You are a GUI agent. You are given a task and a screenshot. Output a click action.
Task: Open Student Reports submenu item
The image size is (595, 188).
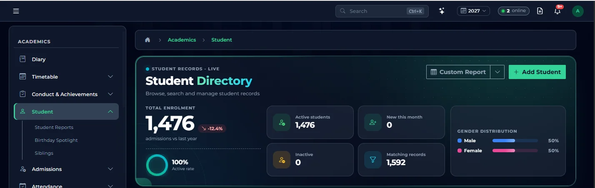[x=54, y=127]
